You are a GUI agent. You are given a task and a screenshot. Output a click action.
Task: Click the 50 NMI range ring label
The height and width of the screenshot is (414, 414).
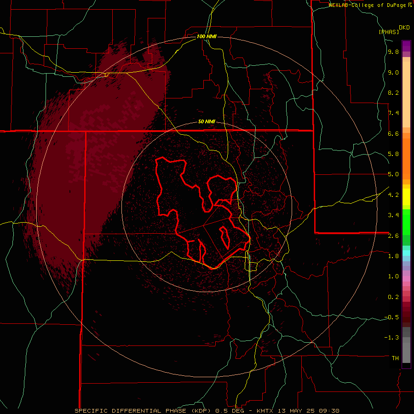tap(207, 122)
